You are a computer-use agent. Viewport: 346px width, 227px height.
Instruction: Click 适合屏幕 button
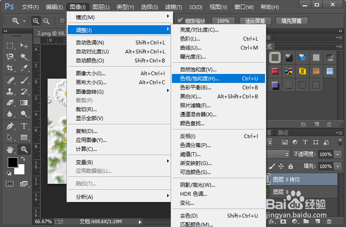(x=255, y=21)
